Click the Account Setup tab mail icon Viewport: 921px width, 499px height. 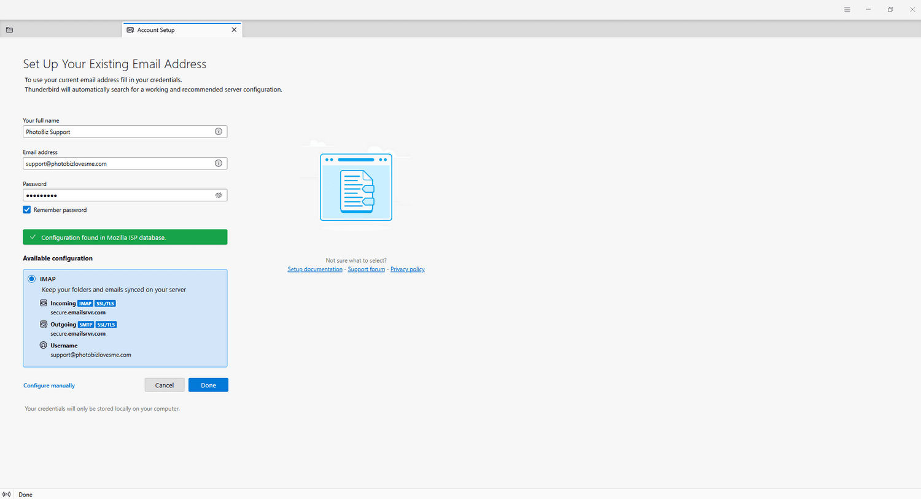[130, 29]
